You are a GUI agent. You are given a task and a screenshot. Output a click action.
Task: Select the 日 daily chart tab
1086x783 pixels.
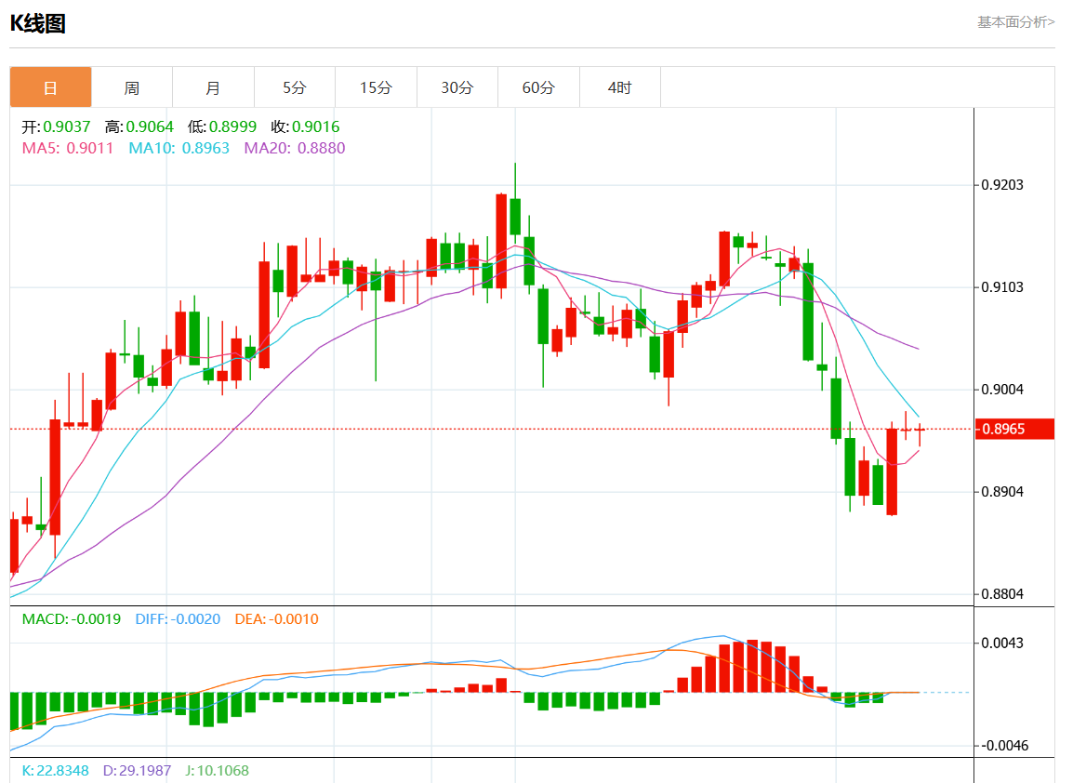[50, 87]
